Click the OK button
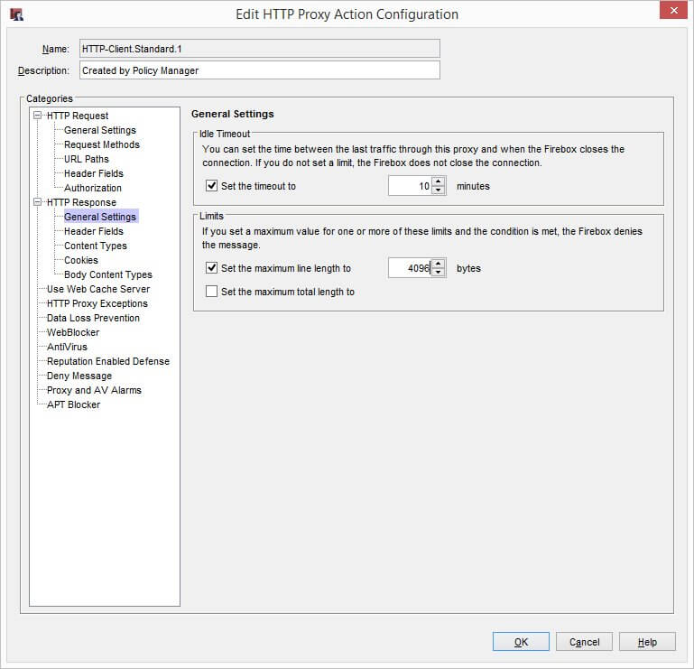Image resolution: width=694 pixels, height=669 pixels. coord(521,642)
